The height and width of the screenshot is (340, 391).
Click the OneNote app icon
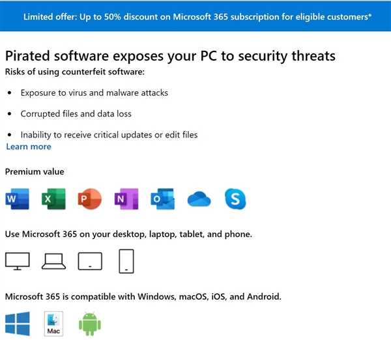[126, 199]
